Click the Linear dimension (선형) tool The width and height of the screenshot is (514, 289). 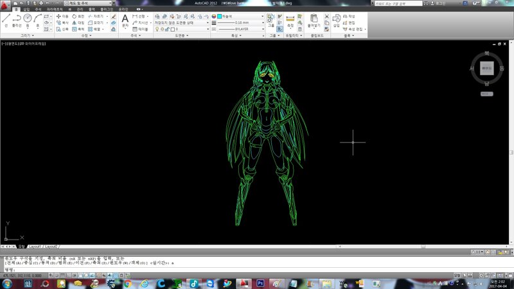point(139,16)
